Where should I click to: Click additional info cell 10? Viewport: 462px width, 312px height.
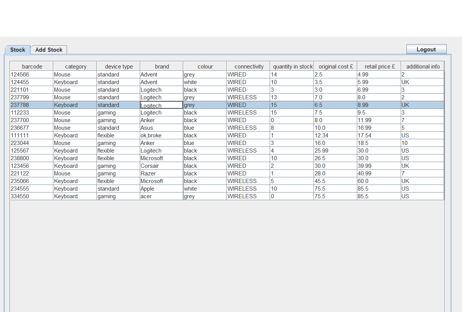422,143
